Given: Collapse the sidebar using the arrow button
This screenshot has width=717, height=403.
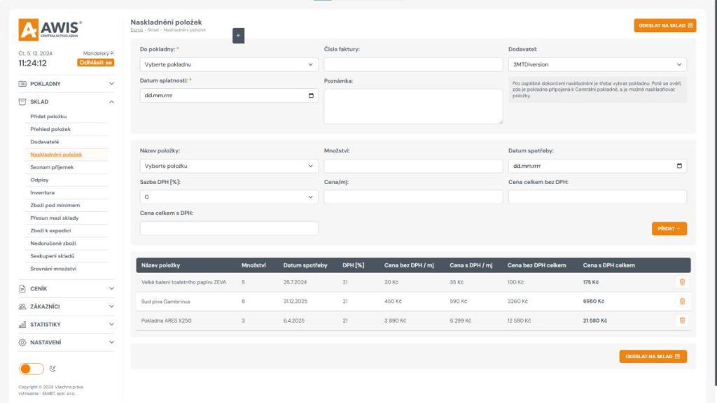Looking at the screenshot, I should [238, 36].
